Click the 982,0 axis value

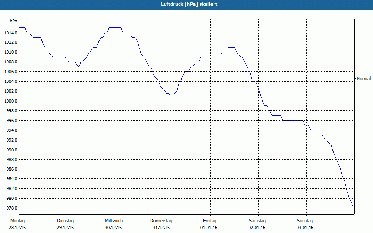click(12, 189)
